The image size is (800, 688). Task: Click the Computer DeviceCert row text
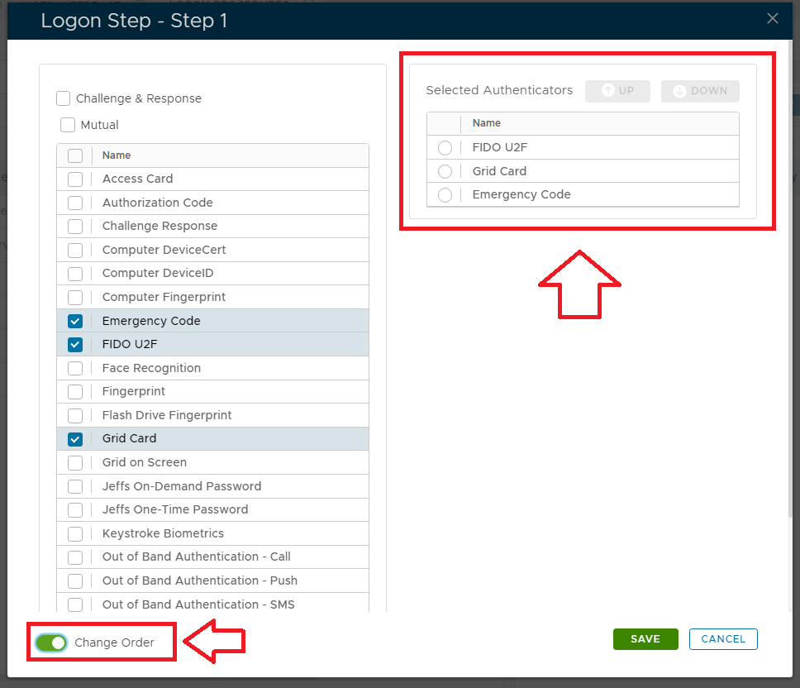click(x=164, y=250)
